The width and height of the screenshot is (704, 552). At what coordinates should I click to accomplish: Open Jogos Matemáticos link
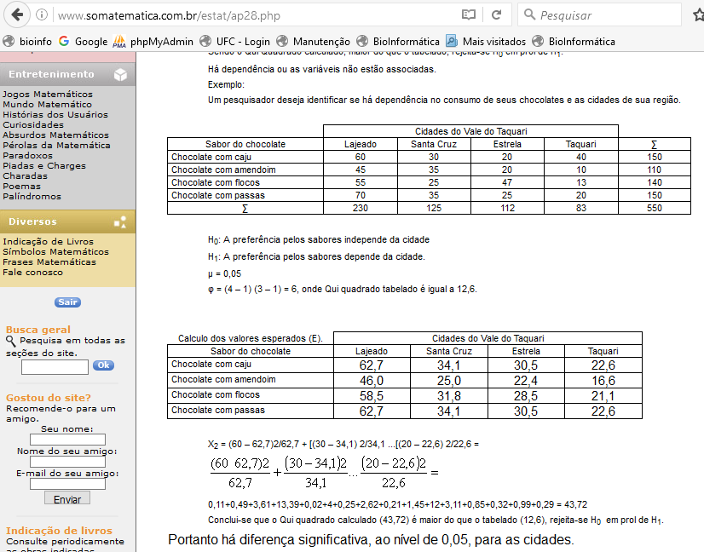click(48, 95)
